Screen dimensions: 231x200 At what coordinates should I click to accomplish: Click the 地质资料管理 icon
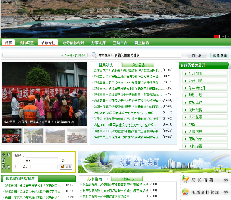(x=186, y=192)
